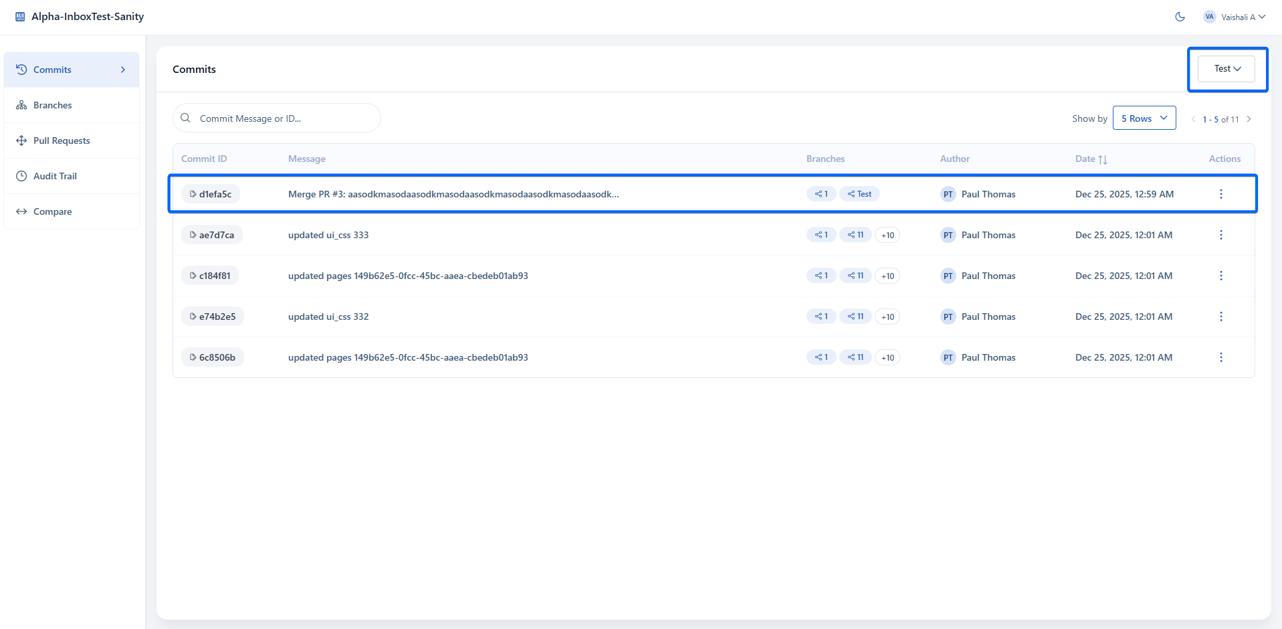This screenshot has width=1282, height=629.
Task: Open the Test branch dropdown
Action: pyautogui.click(x=1226, y=69)
